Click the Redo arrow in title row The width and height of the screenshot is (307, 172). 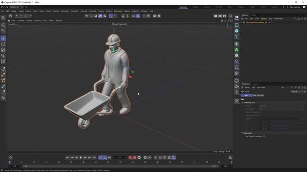tap(6, 7)
